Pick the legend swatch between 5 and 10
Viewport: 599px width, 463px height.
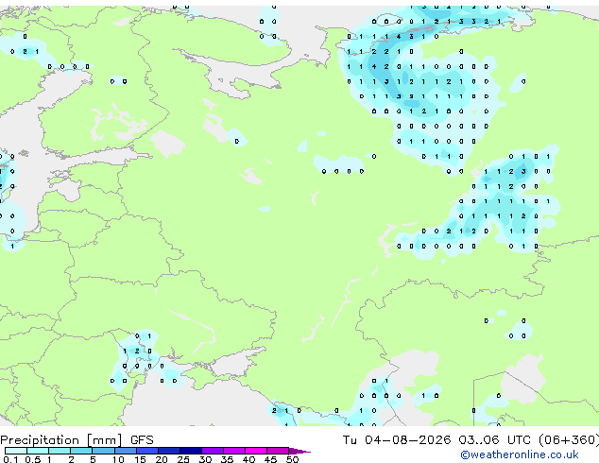tap(103, 451)
